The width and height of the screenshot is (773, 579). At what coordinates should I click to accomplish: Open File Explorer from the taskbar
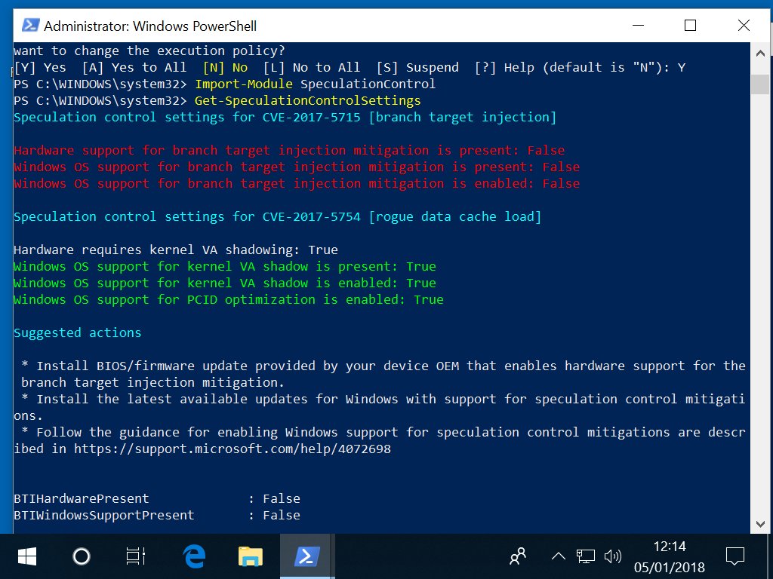tap(251, 556)
